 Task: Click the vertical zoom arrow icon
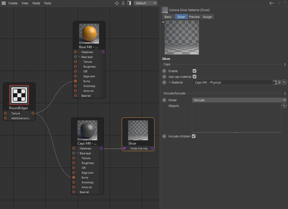point(123,3)
